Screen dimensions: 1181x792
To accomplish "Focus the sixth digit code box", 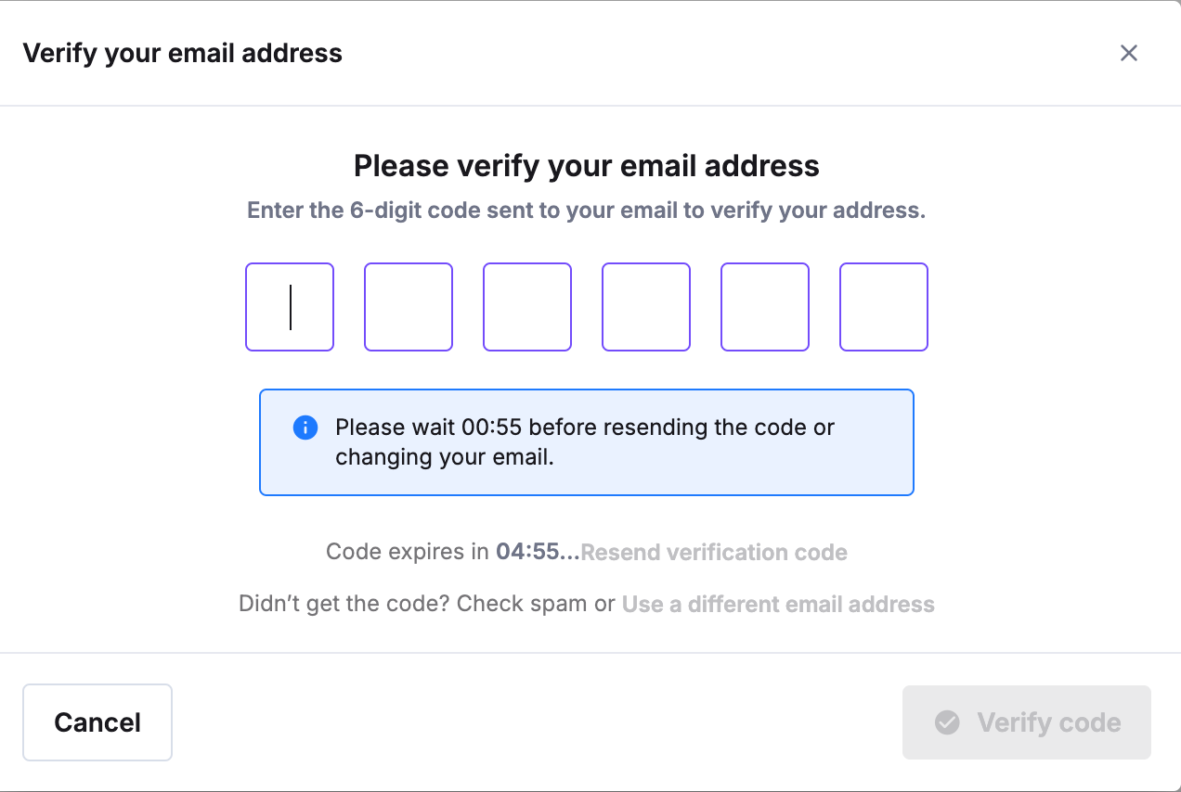I will [884, 307].
